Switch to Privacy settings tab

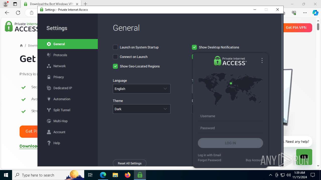click(68, 77)
